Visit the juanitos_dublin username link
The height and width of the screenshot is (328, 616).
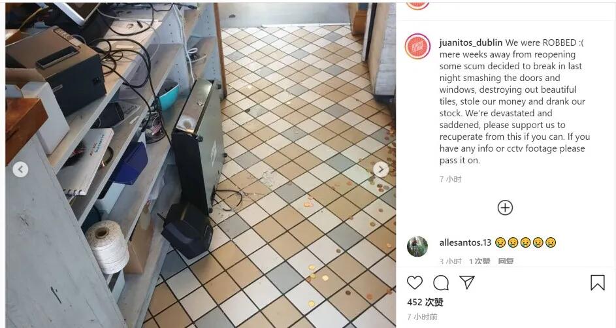pos(470,42)
